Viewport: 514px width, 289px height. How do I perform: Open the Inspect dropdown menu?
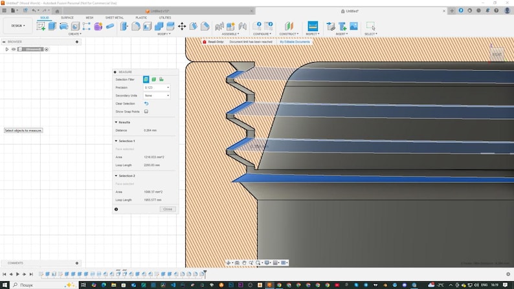pyautogui.click(x=313, y=34)
